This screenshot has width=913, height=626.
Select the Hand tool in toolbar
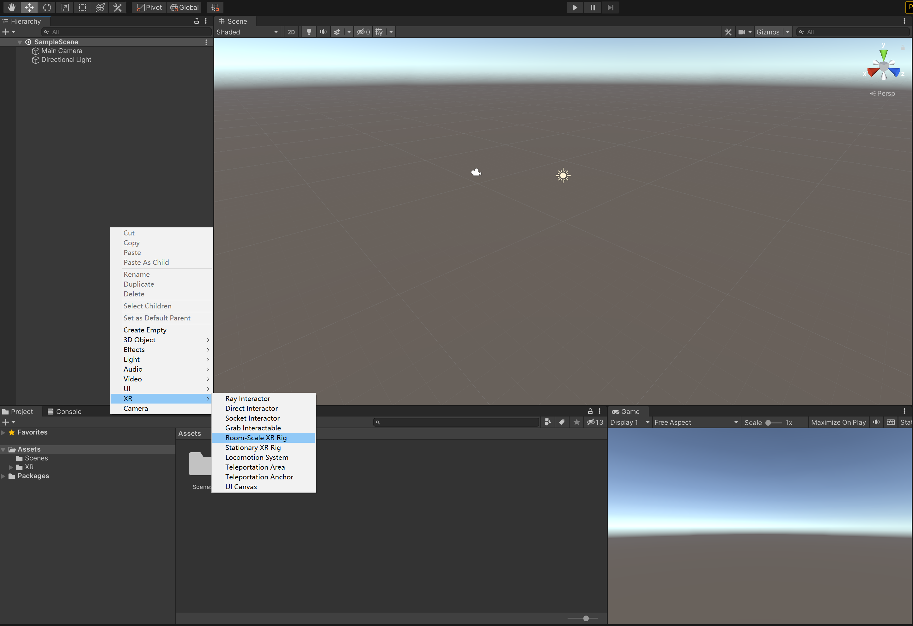click(11, 8)
